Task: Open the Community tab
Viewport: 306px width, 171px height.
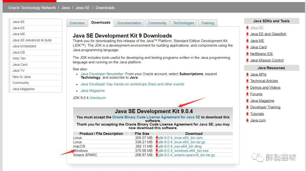Action: pyautogui.click(x=157, y=23)
